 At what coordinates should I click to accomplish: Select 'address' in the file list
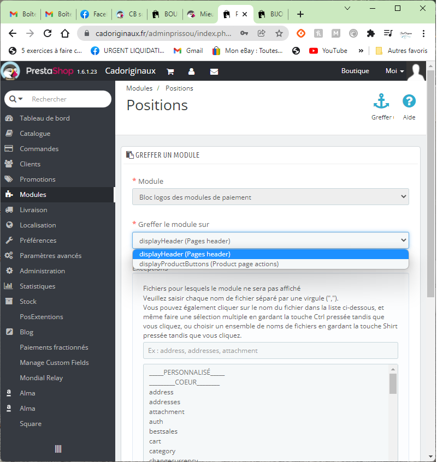point(161,393)
